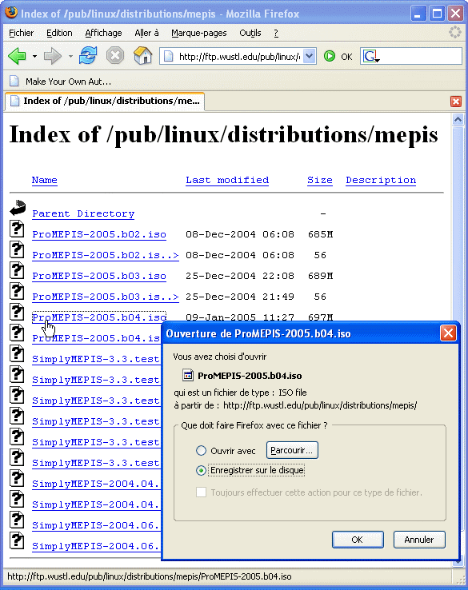This screenshot has width=468, height=590.
Task: Open the Marque-pages menu
Action: 198,33
